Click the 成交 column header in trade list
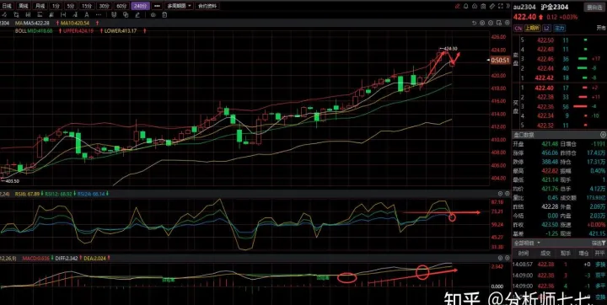 click(x=545, y=253)
